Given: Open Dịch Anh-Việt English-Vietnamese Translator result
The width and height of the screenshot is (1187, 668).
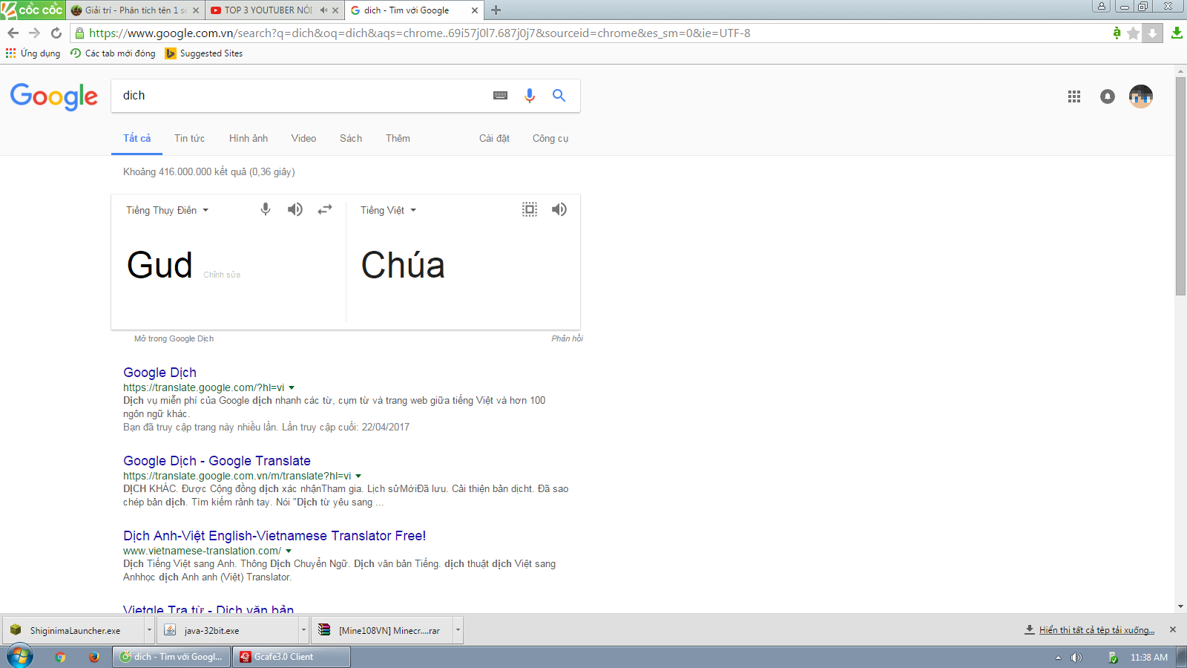Looking at the screenshot, I should [274, 536].
